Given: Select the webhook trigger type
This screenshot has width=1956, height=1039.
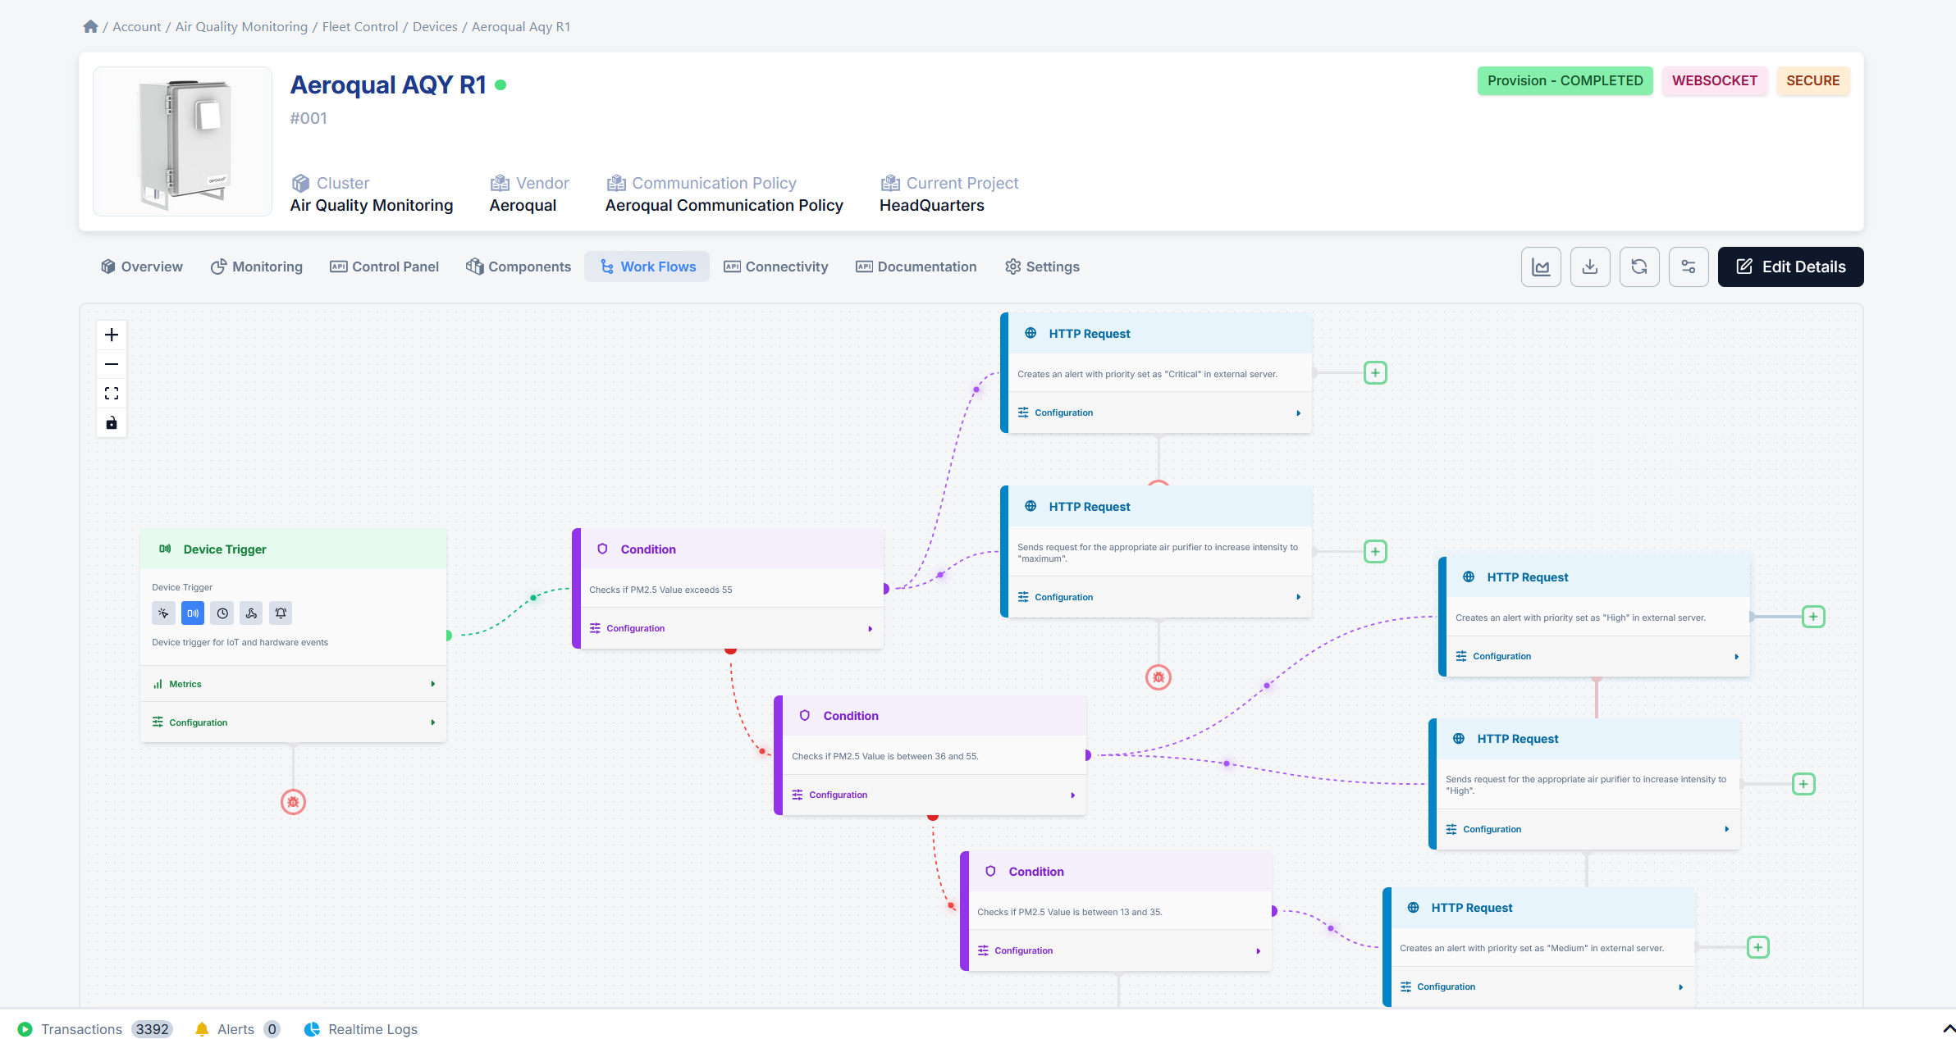Looking at the screenshot, I should coord(251,613).
